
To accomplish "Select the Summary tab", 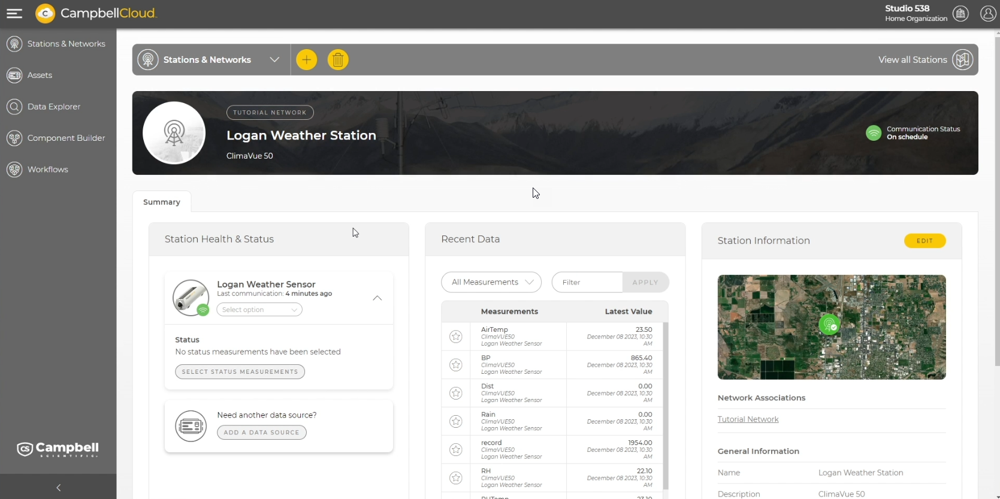I will coord(162,202).
